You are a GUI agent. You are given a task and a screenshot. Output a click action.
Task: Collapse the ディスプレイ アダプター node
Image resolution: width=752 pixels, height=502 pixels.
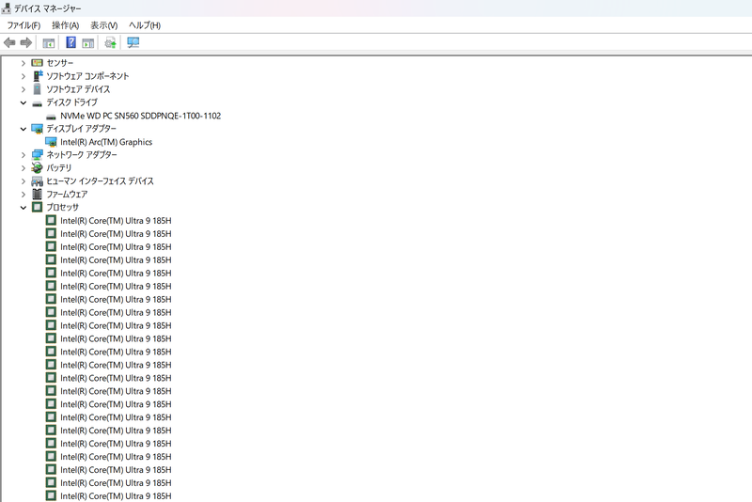[x=23, y=129]
